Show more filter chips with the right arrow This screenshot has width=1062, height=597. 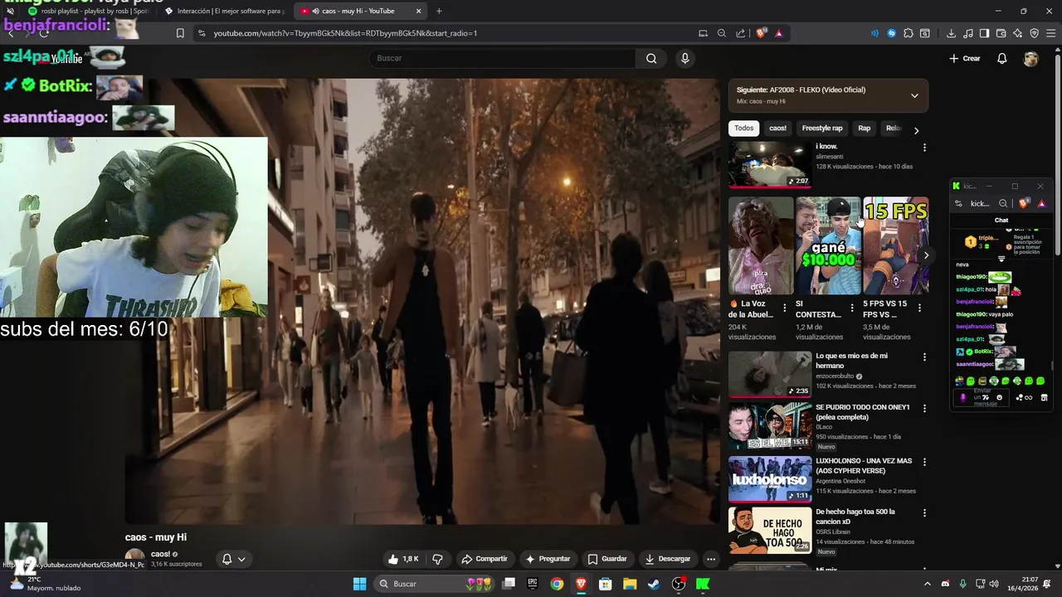(x=916, y=130)
